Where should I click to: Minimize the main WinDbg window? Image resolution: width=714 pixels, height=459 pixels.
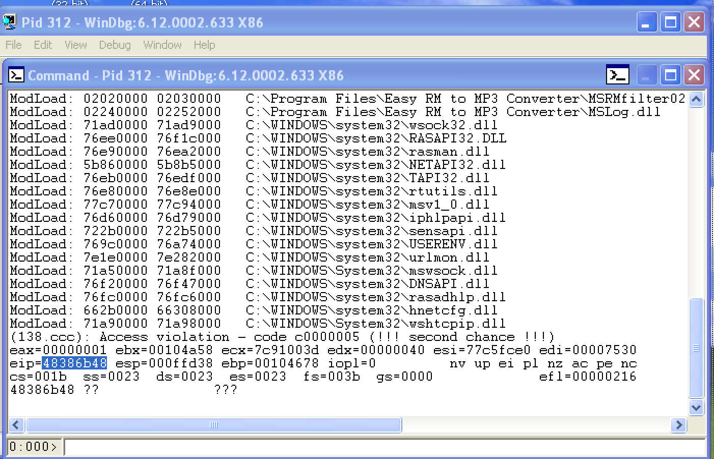646,22
